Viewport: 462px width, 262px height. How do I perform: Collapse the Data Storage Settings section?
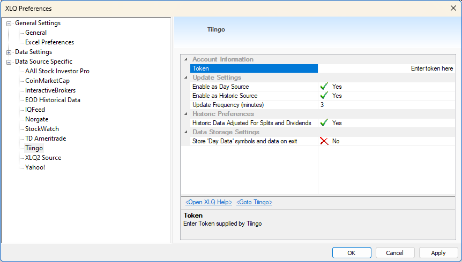click(x=186, y=132)
